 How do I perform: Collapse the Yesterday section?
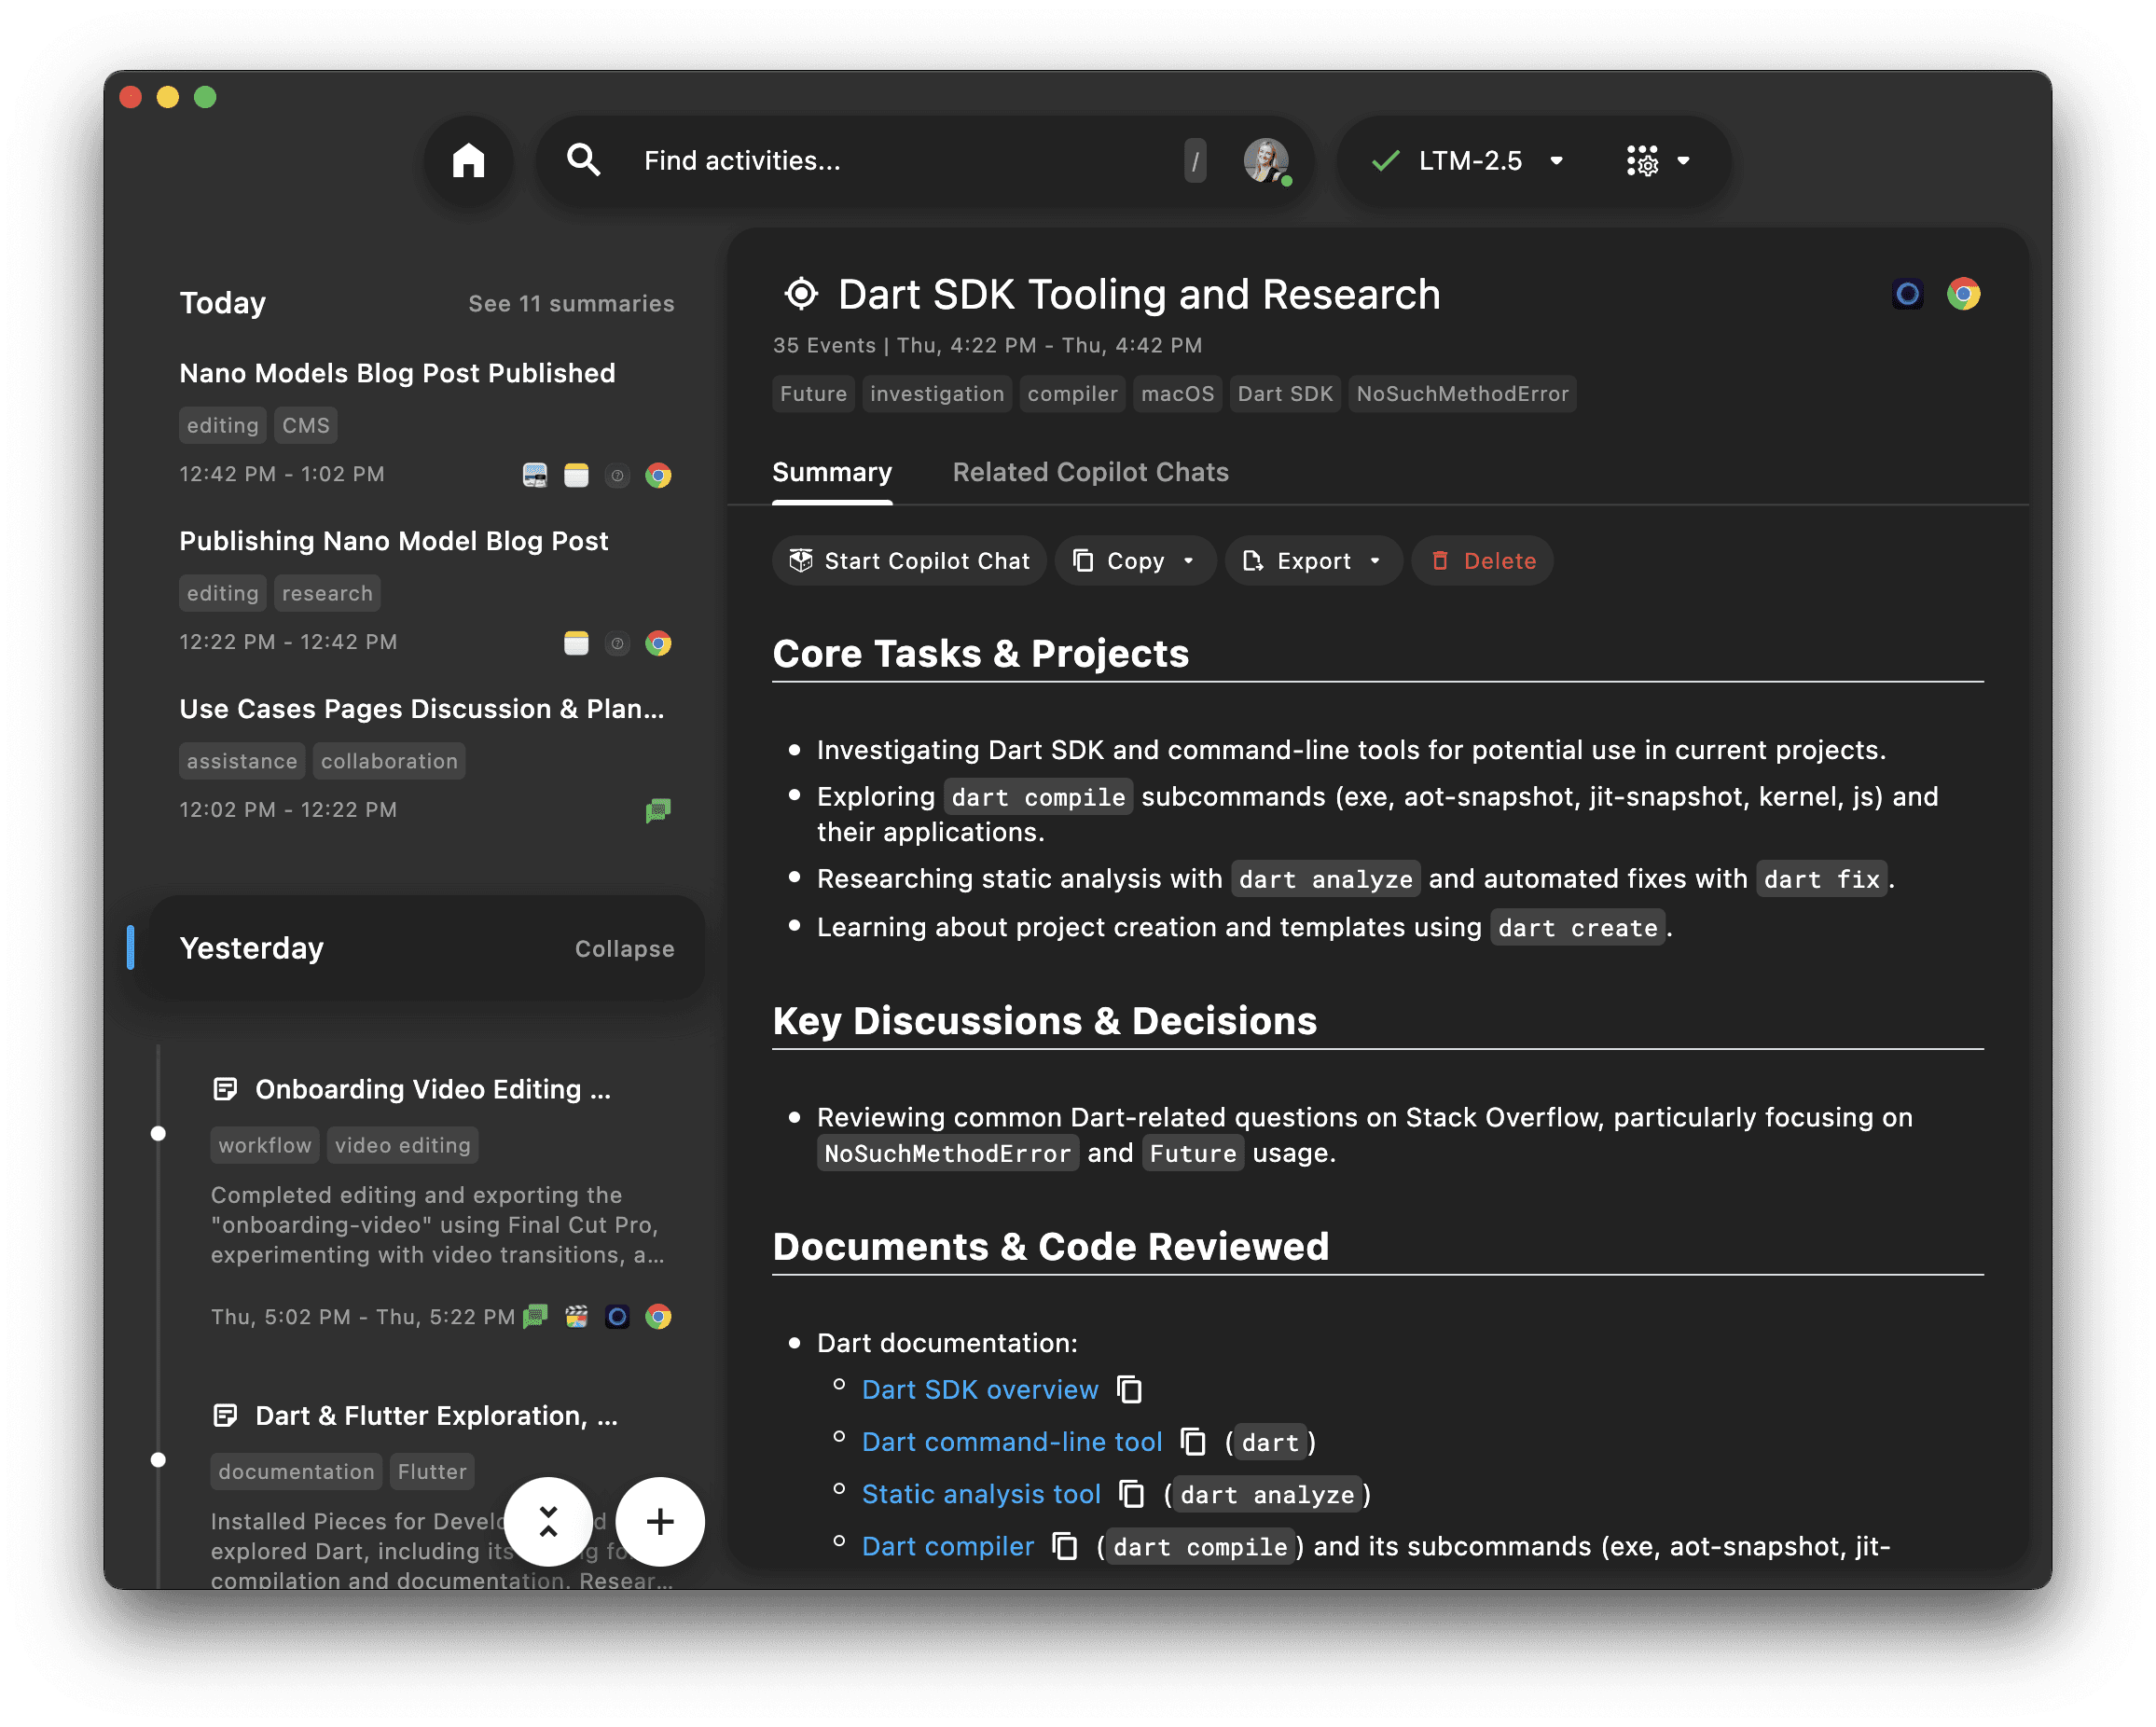624,948
